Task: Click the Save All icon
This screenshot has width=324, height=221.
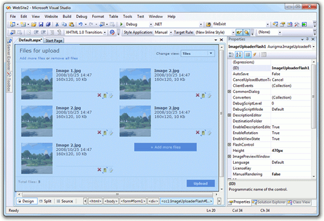Action: click(x=48, y=24)
